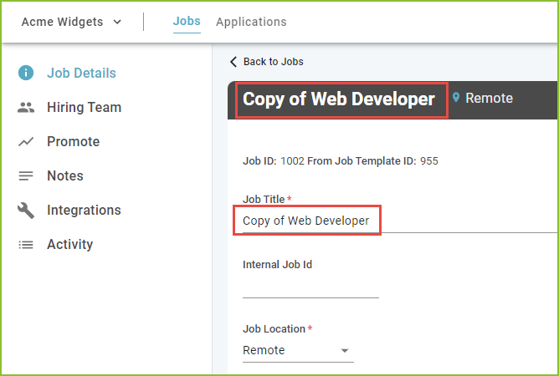
Task: Click the Promote trend-line icon
Action: [26, 142]
